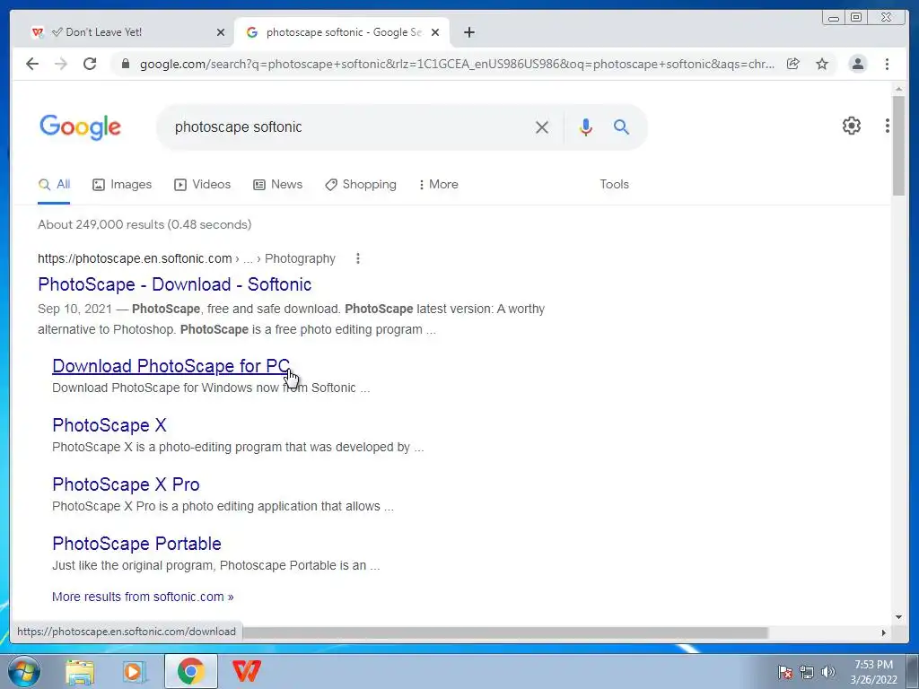View site info via padlock icon
919x689 pixels.
(125, 64)
